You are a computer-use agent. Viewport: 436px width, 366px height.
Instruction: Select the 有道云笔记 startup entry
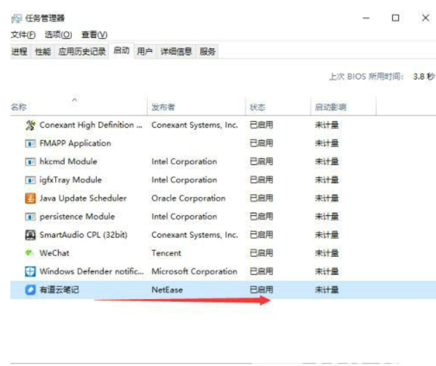tap(59, 290)
